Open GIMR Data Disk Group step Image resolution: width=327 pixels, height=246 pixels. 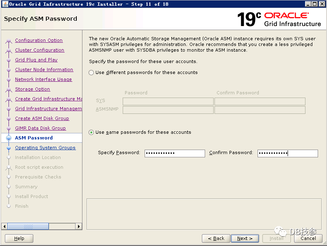pos(41,128)
